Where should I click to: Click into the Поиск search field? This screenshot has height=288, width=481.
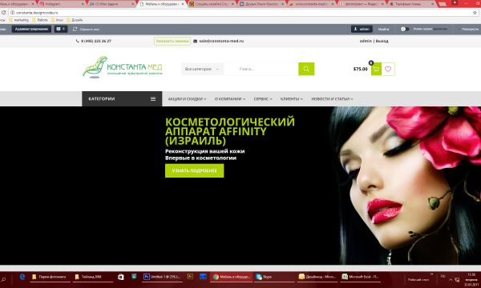261,69
